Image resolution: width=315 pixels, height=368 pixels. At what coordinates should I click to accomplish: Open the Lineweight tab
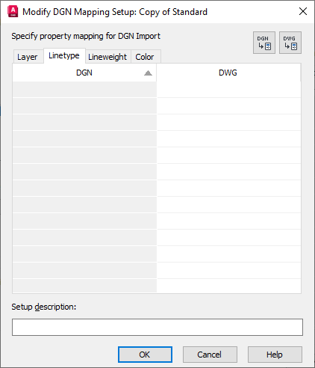(x=107, y=57)
